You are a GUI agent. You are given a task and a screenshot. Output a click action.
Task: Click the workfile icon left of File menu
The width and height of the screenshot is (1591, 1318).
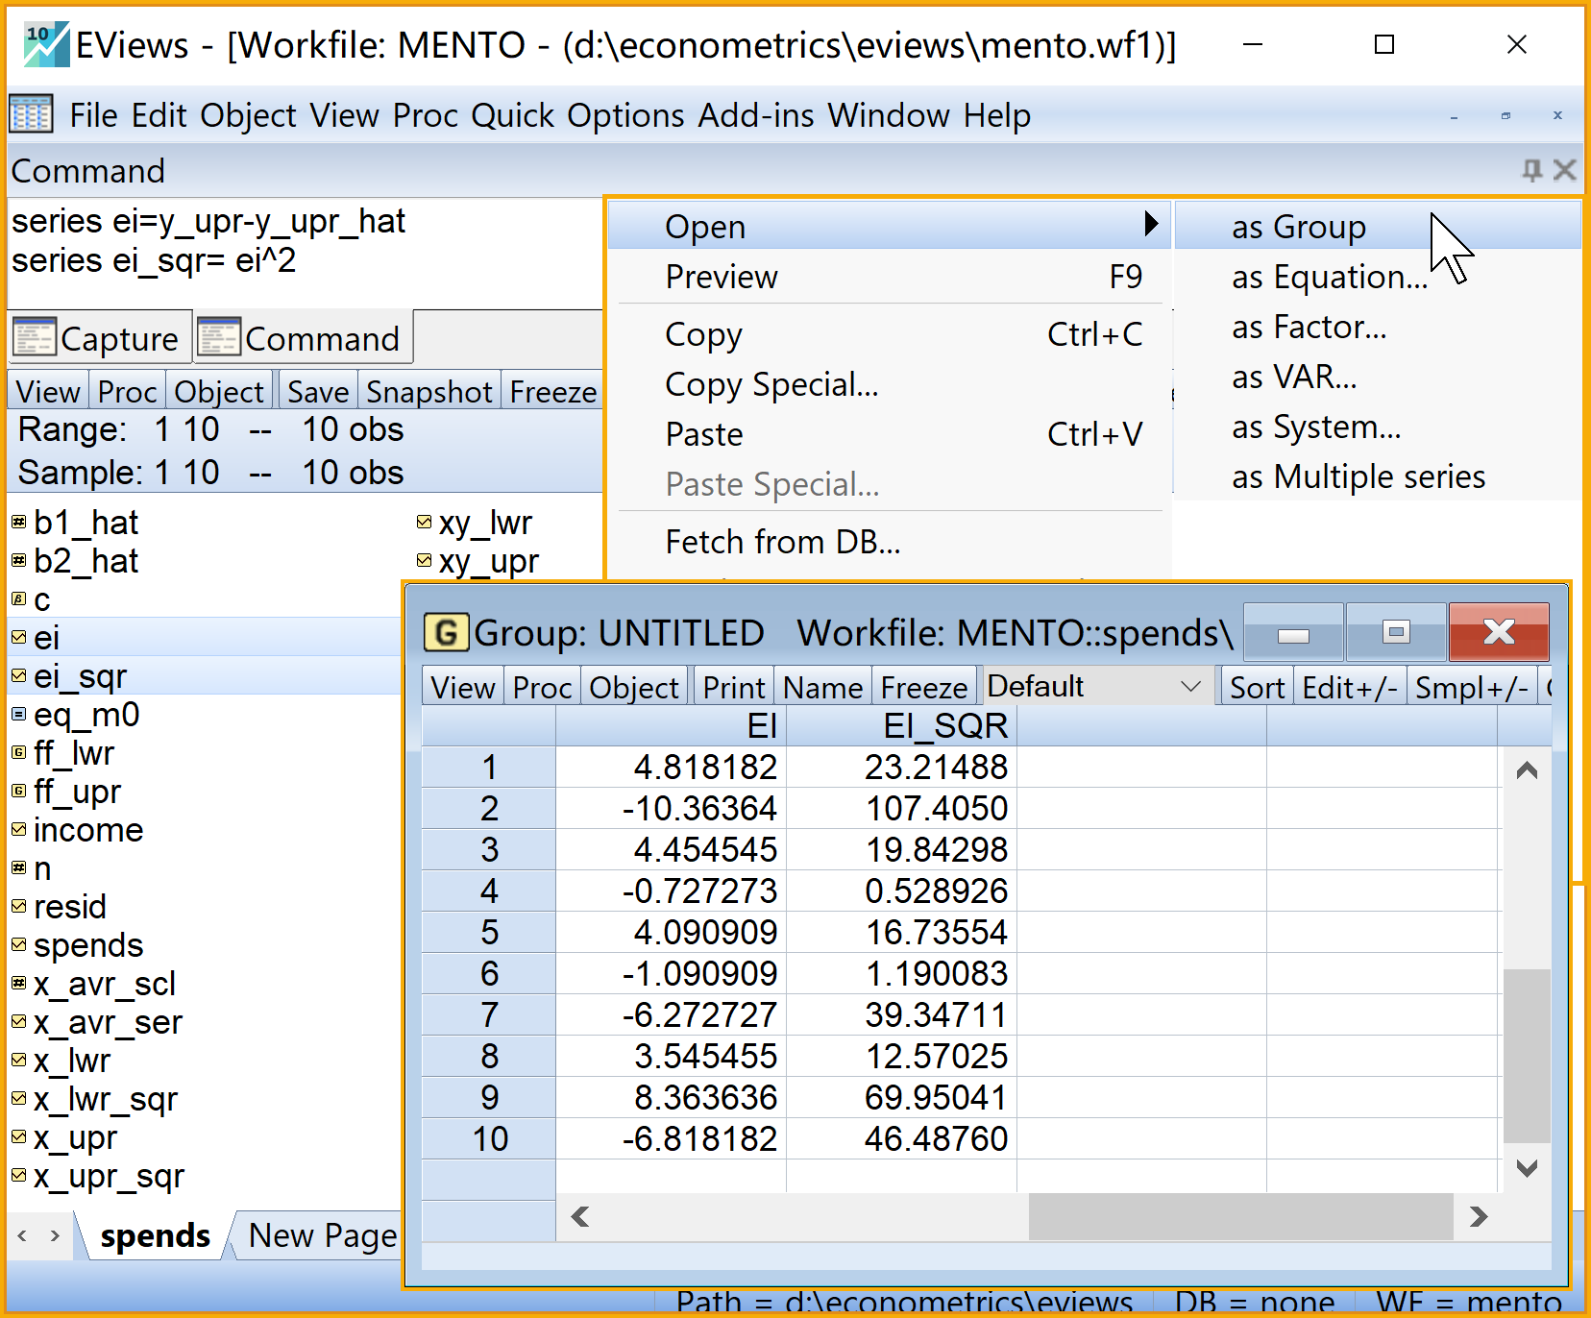pos(31,114)
